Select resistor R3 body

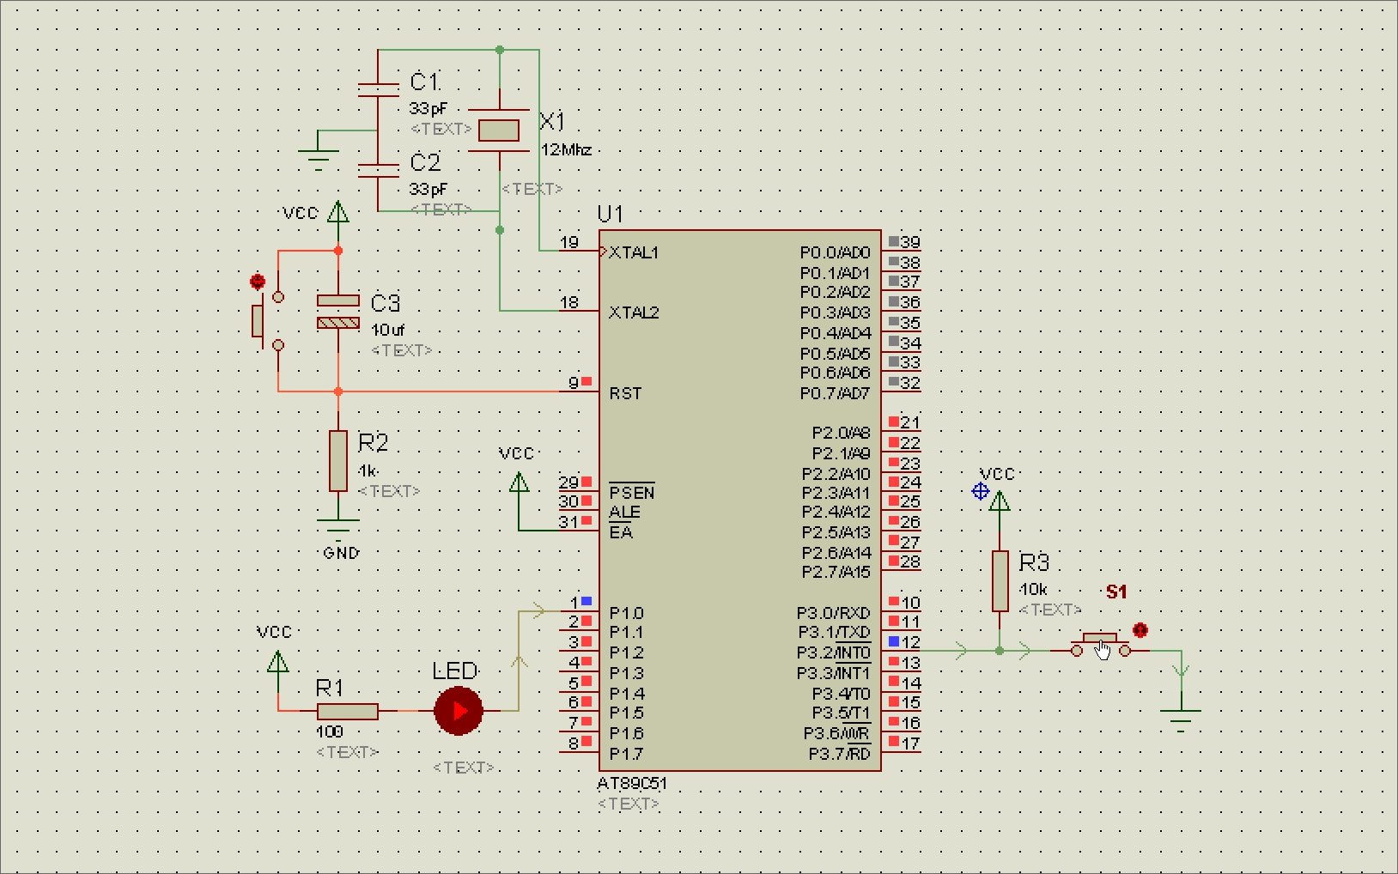[1000, 581]
